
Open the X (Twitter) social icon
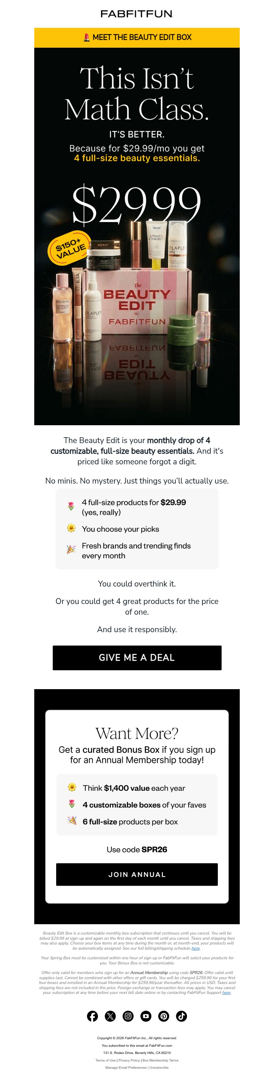pos(110,1016)
